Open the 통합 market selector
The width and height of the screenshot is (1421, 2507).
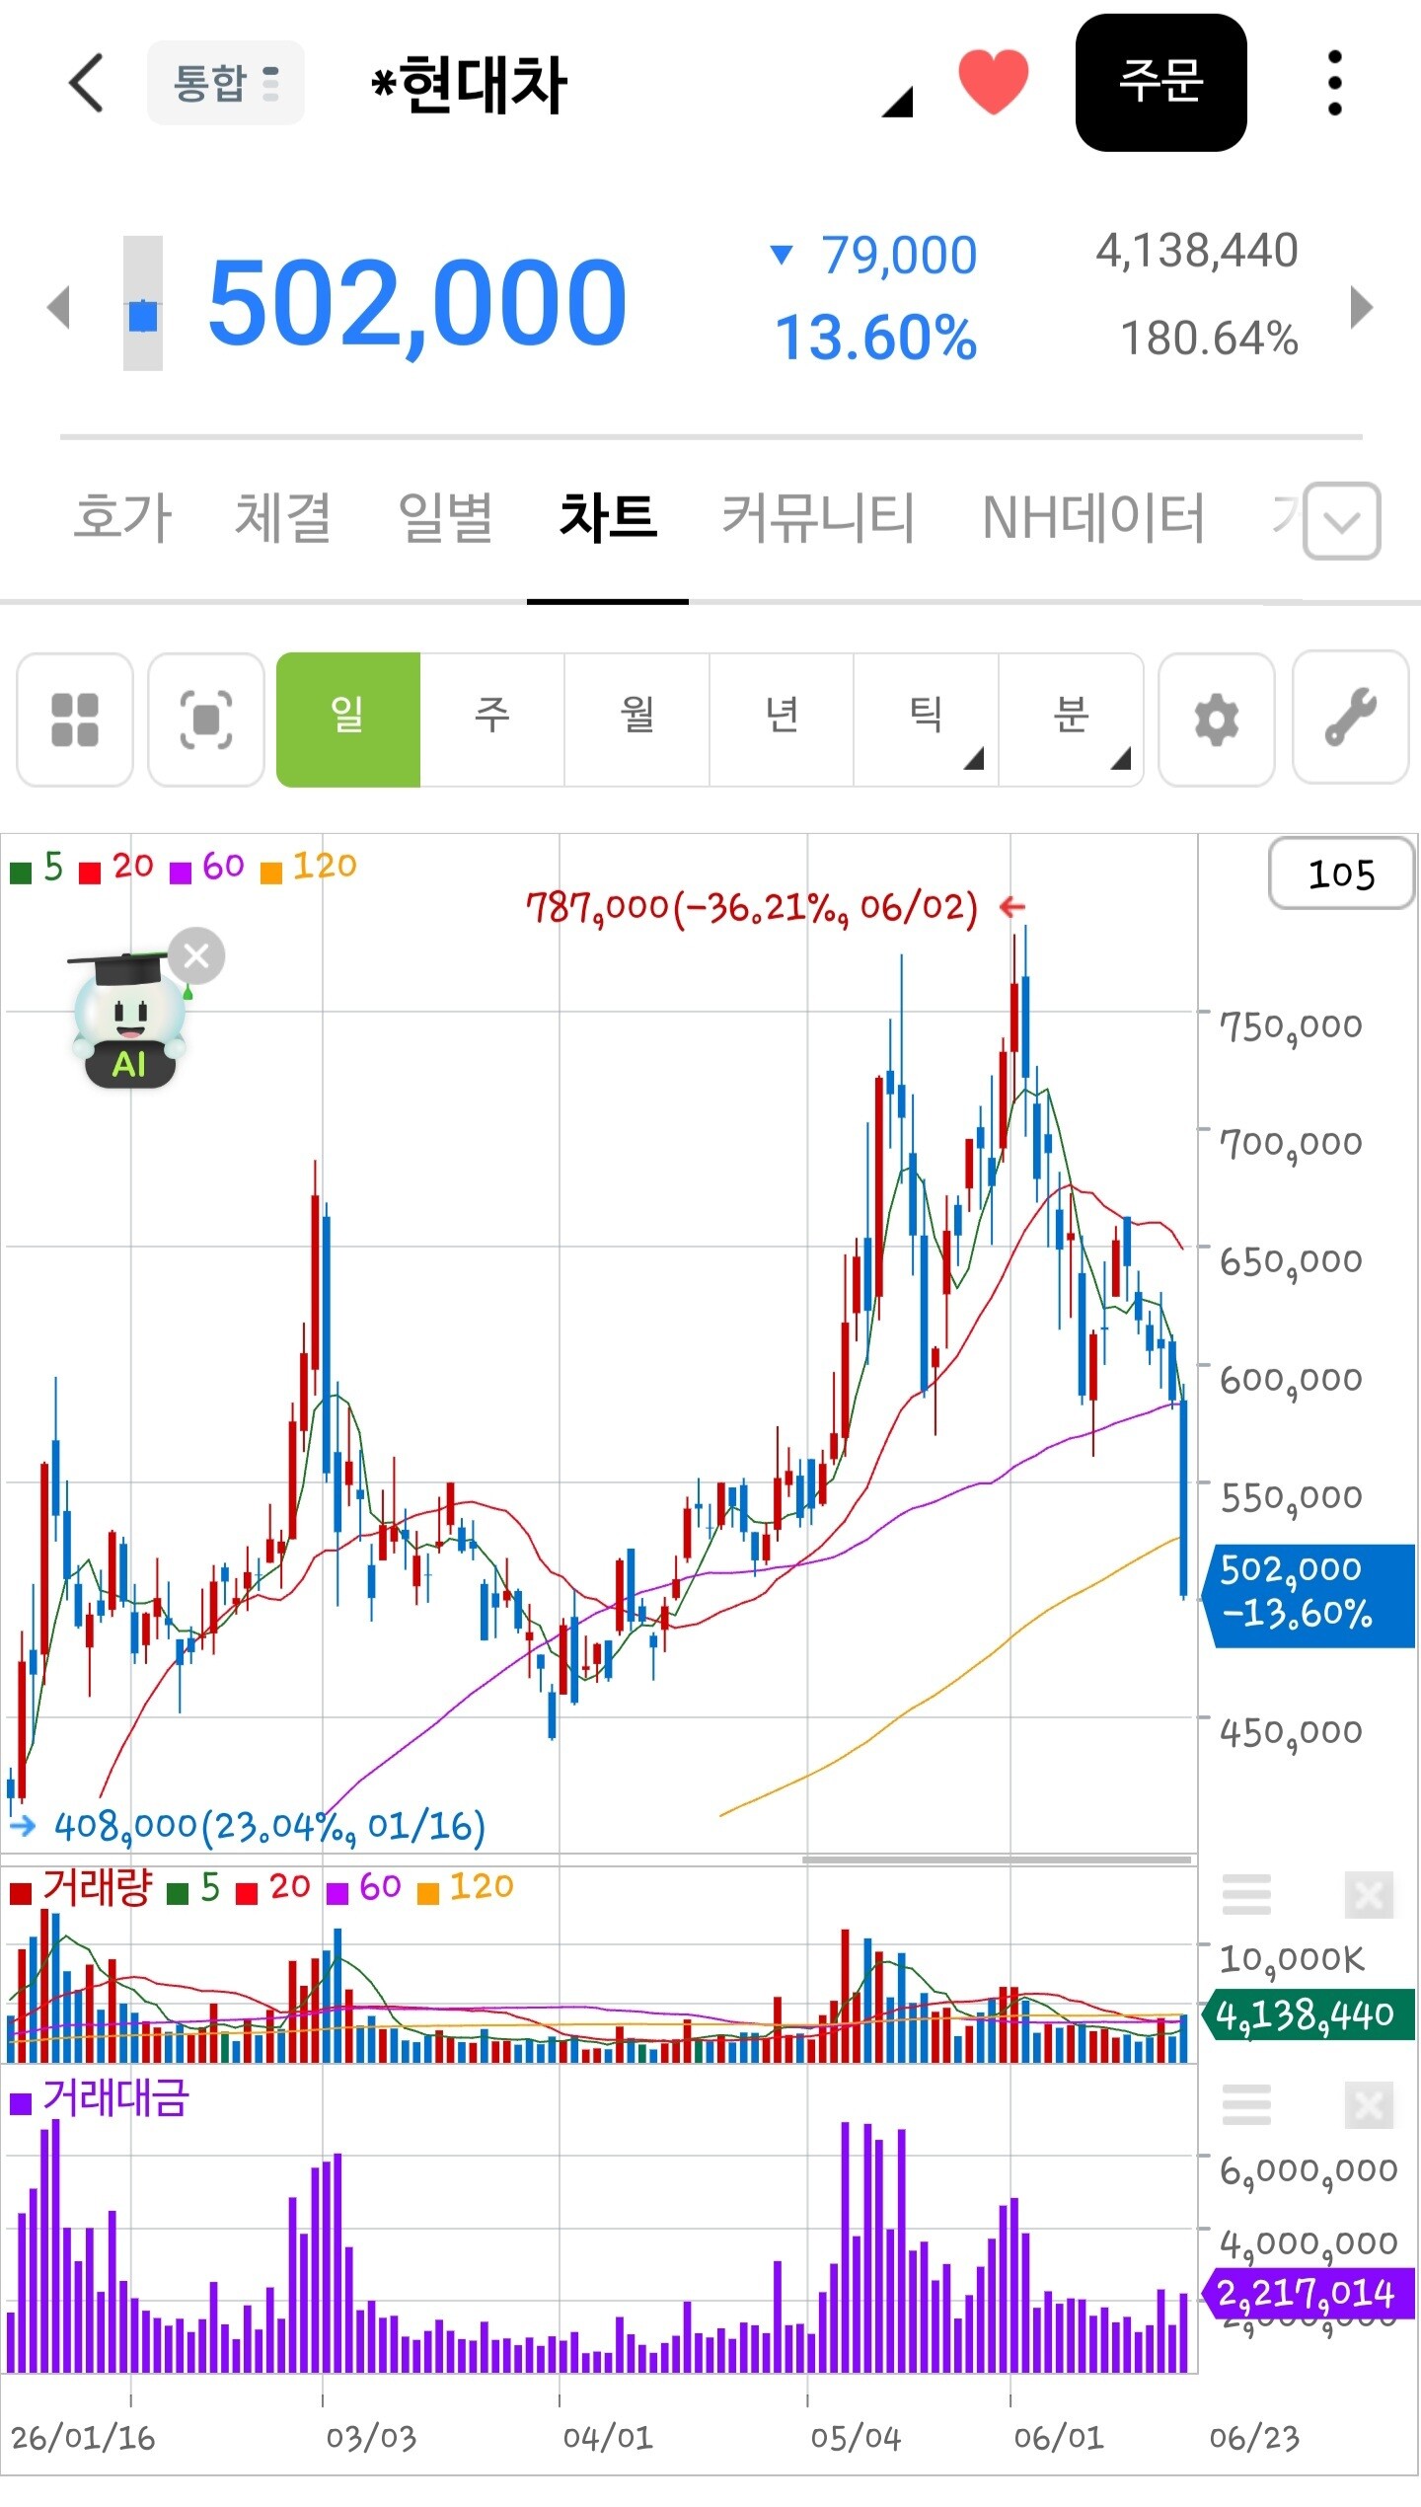coord(226,83)
